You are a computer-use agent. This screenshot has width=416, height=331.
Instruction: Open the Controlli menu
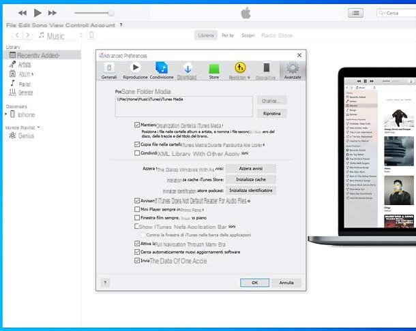point(77,25)
